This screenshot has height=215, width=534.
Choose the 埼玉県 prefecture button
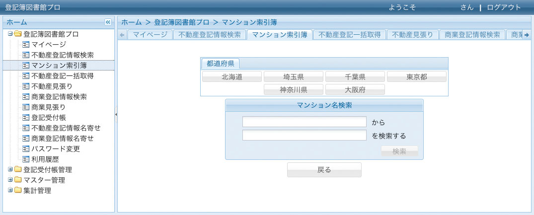tap(294, 76)
